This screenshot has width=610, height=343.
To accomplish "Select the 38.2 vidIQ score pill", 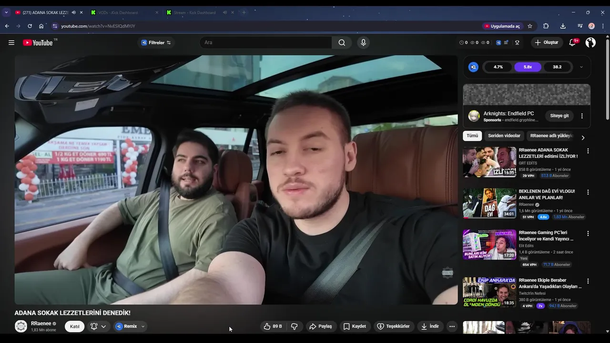I will (x=557, y=67).
